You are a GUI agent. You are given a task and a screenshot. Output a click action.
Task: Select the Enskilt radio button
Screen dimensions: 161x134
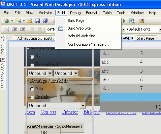point(32,97)
